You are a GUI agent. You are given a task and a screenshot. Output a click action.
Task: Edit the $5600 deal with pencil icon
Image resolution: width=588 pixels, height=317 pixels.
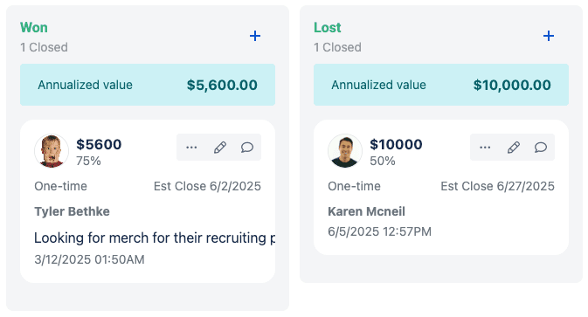220,148
